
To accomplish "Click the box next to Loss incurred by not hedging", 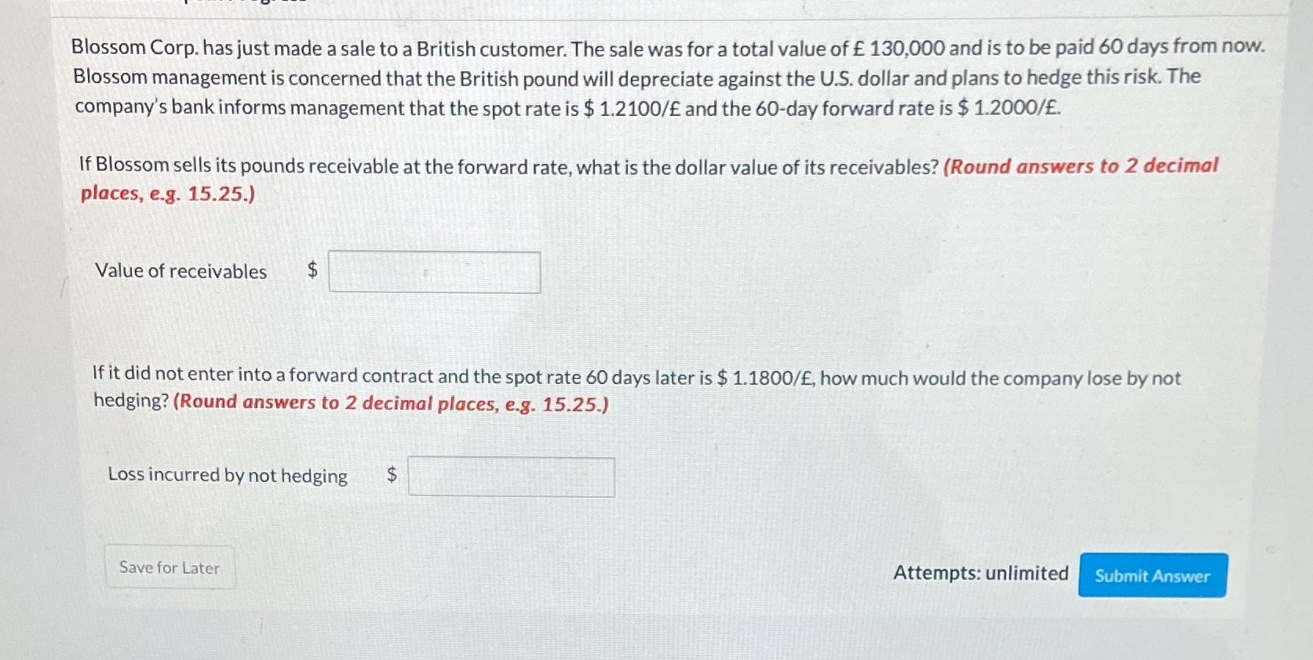I will tap(511, 476).
